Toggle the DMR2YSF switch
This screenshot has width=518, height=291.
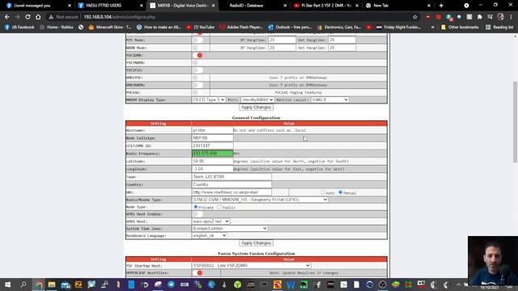[197, 78]
